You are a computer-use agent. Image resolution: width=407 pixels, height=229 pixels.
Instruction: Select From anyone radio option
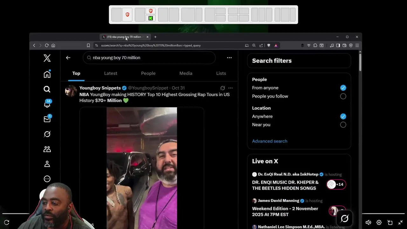point(343,88)
